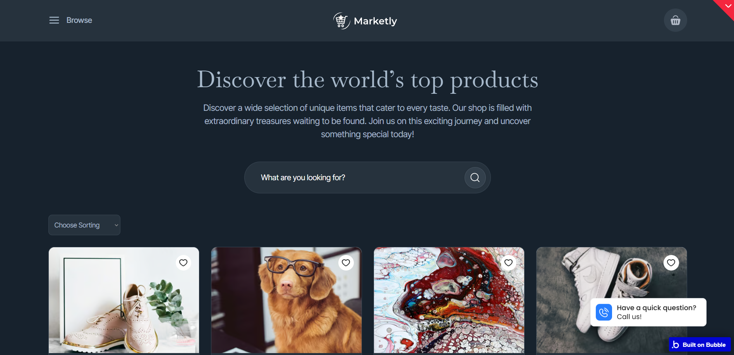
Task: Favorite the pink oxford shoes product
Action: point(183,263)
